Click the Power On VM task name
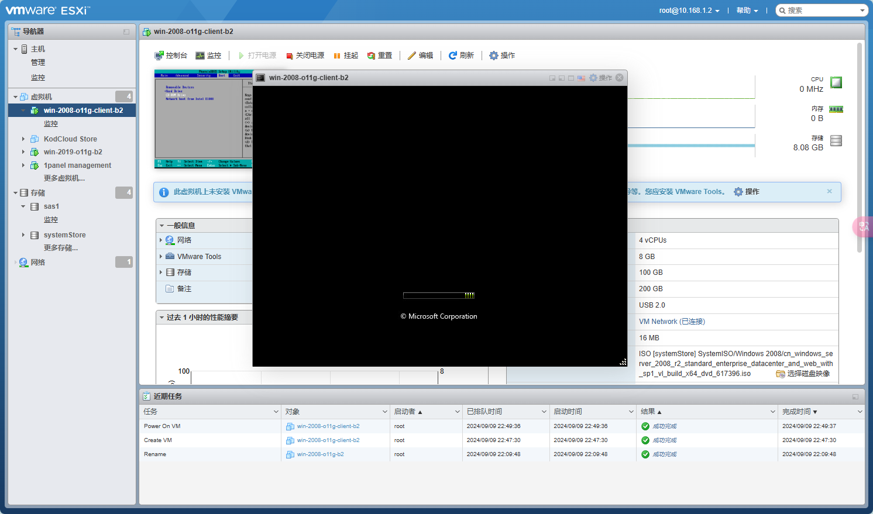This screenshot has height=514, width=873. click(x=162, y=426)
